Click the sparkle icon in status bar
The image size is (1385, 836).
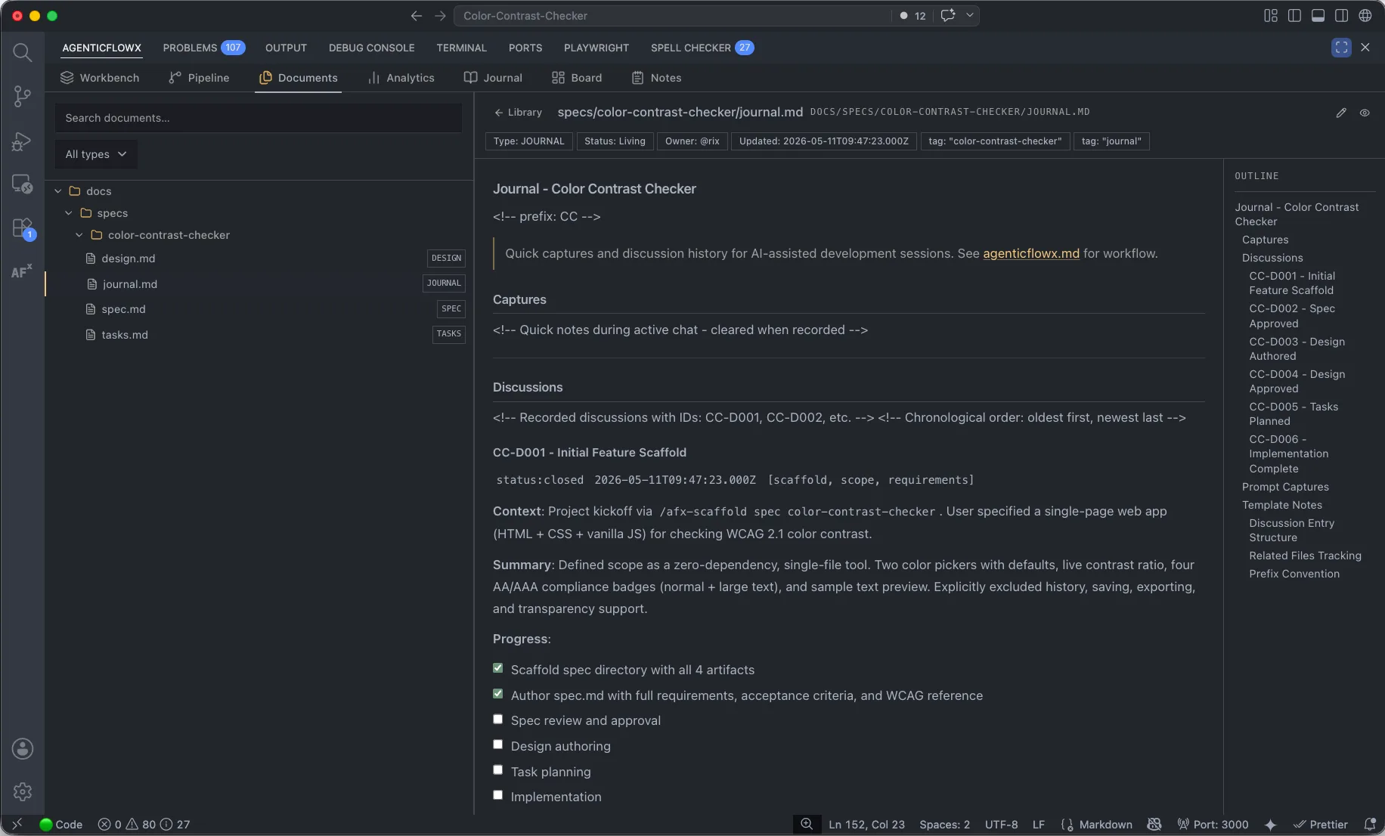point(1271,824)
